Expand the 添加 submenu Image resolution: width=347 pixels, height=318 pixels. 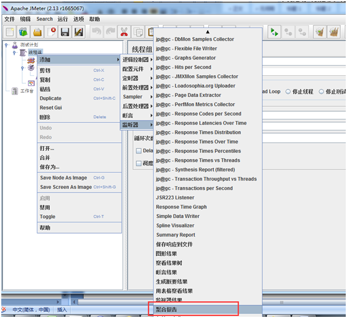[79, 60]
